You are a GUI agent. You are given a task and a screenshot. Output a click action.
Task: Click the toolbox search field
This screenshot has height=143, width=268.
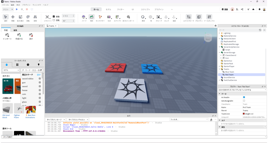[x=32, y=70]
